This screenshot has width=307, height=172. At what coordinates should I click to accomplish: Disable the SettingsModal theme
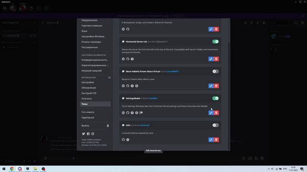(215, 98)
